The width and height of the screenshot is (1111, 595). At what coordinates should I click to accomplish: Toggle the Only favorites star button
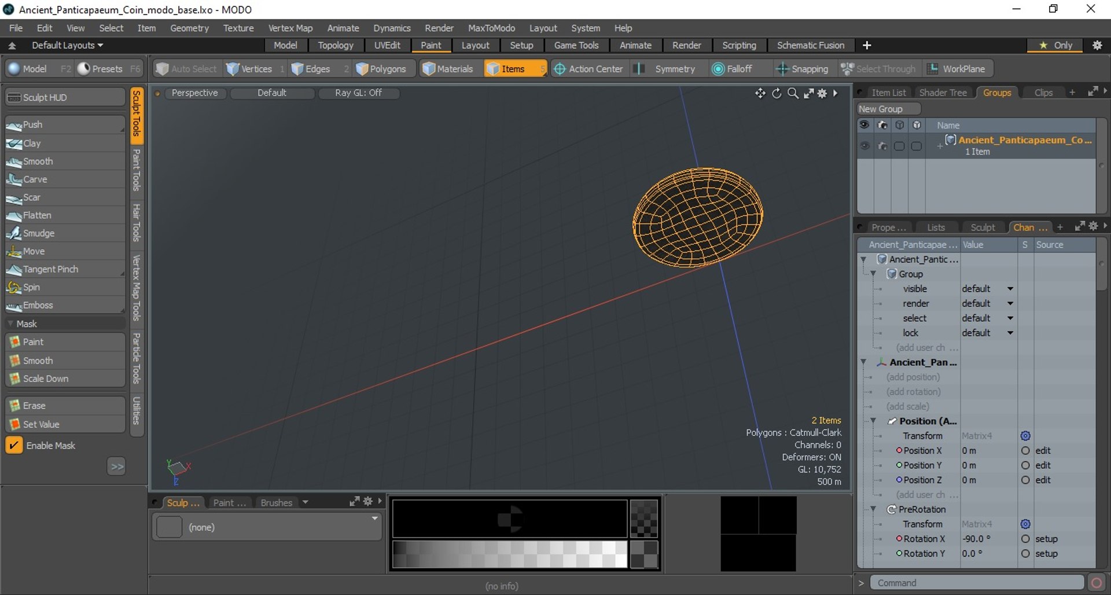(x=1056, y=45)
